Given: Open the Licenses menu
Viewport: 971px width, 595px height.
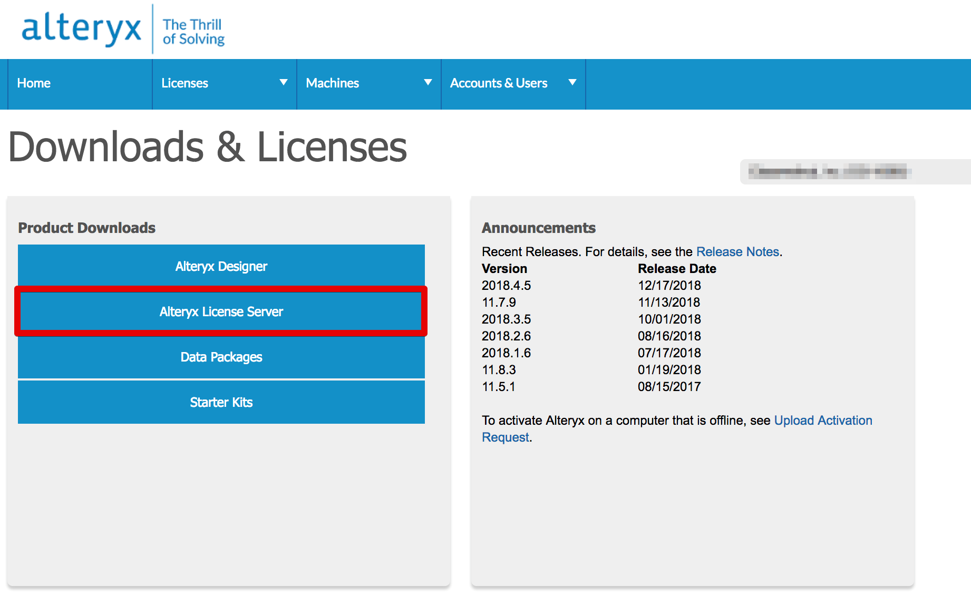Looking at the screenshot, I should [x=185, y=83].
